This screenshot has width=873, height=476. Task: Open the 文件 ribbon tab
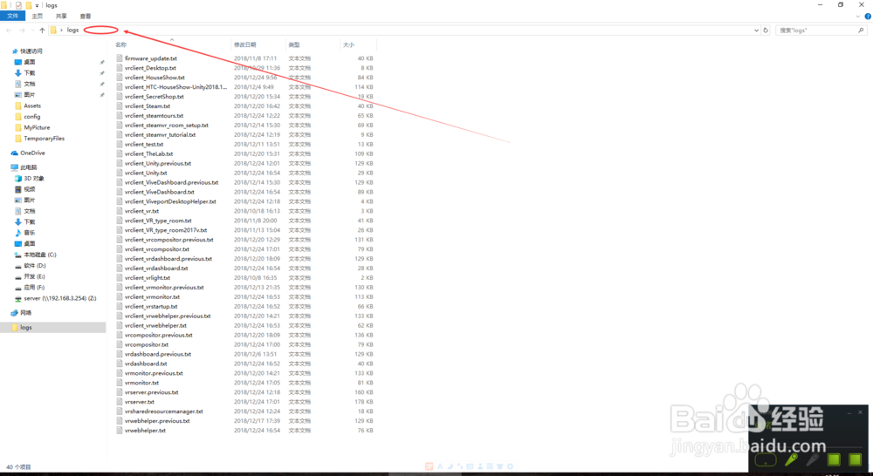point(12,16)
